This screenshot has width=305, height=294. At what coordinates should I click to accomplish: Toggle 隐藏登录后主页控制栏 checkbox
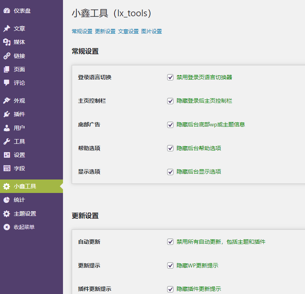point(170,101)
